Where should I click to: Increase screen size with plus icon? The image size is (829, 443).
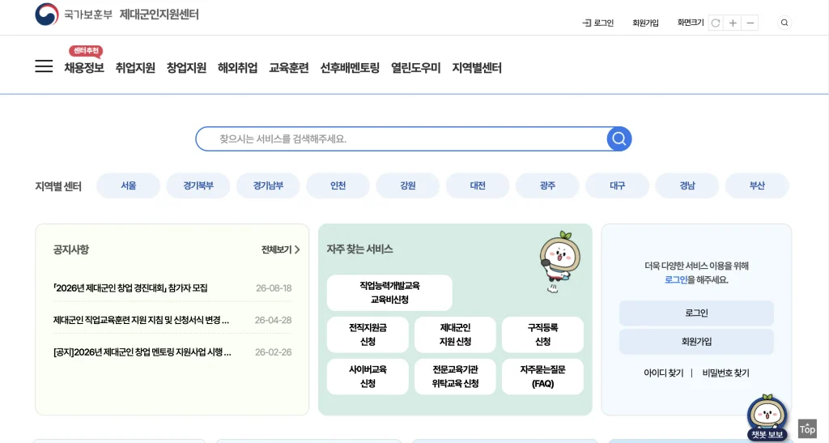coord(733,23)
